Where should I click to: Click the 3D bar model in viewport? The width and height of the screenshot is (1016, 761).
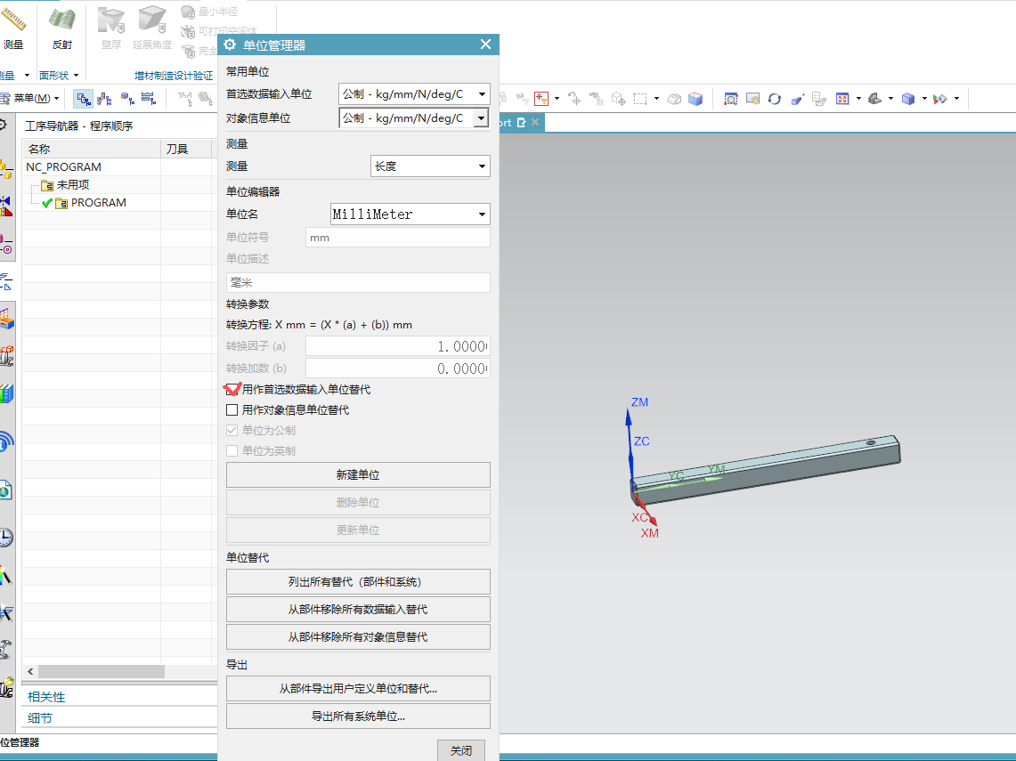[765, 470]
